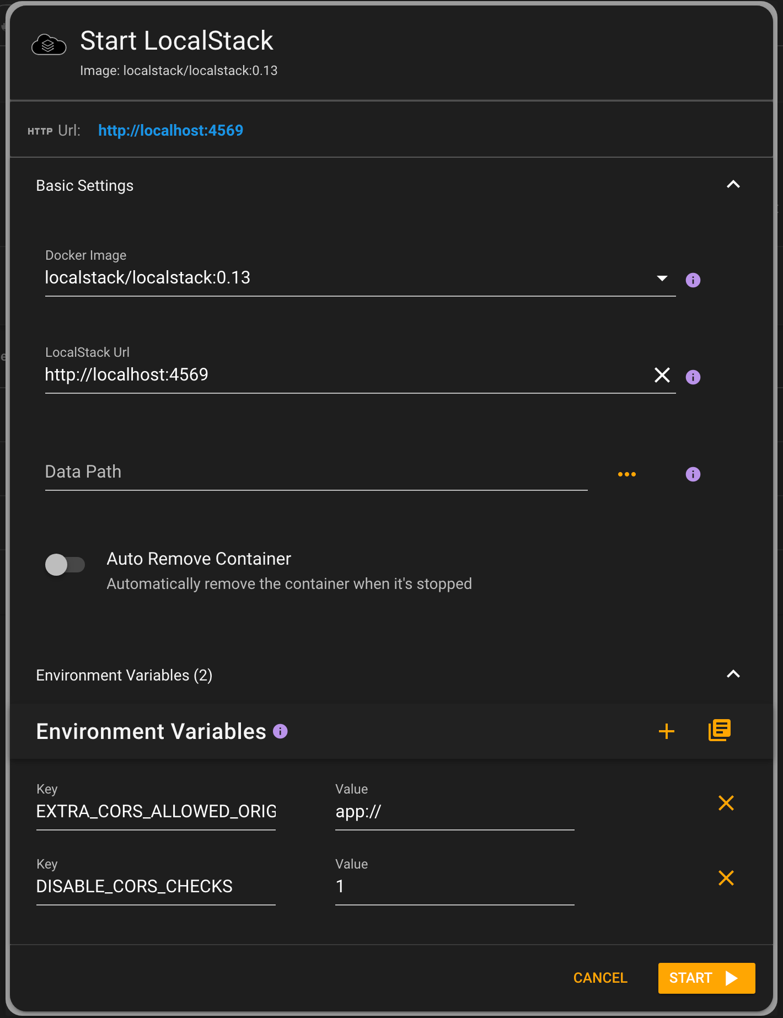Image resolution: width=783 pixels, height=1018 pixels.
Task: Browse for Data Path with three dots
Action: 627,474
